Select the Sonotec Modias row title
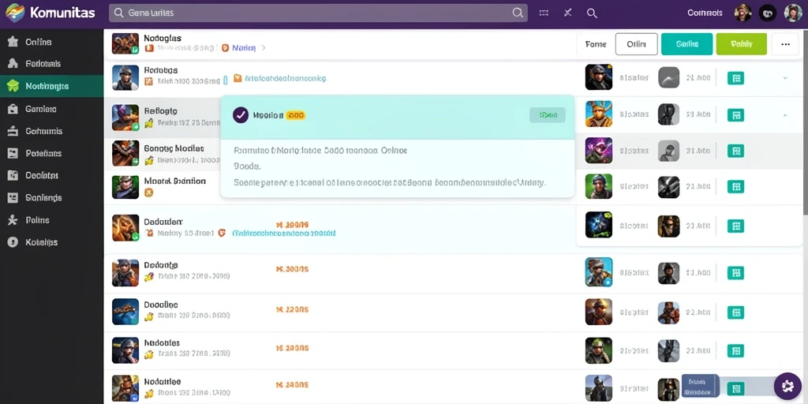Viewport: 808px width, 404px height. [x=174, y=148]
